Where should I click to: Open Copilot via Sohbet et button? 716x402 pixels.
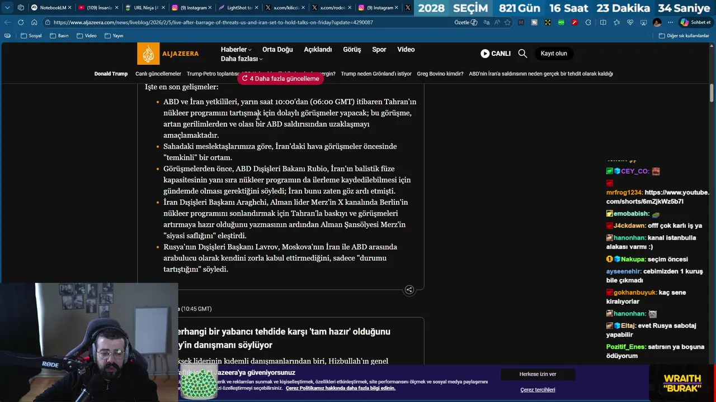[x=695, y=22]
